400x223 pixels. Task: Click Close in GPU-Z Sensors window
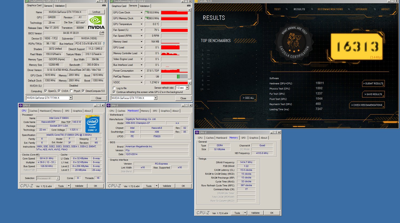coord(183,98)
